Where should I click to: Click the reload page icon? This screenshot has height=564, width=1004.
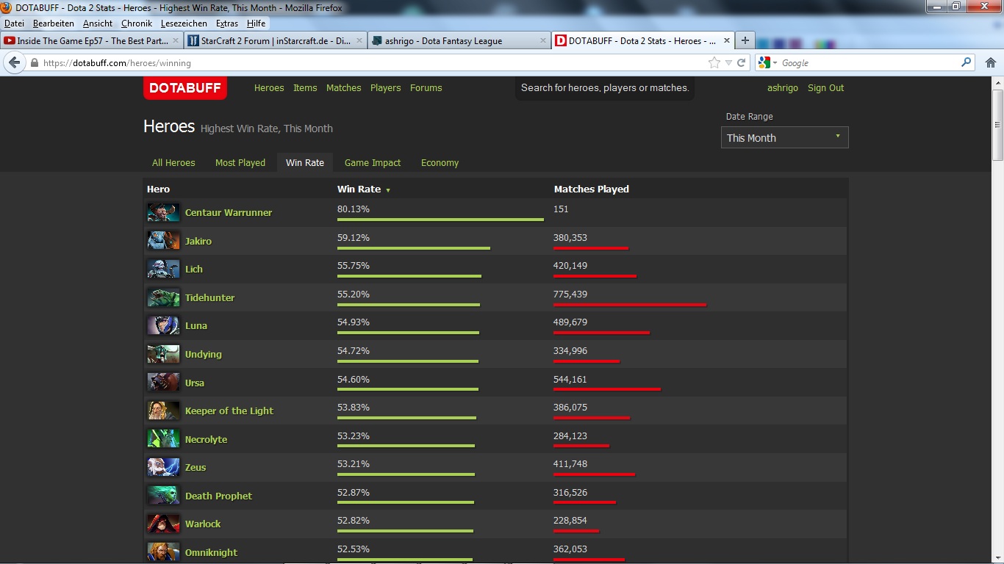point(741,63)
